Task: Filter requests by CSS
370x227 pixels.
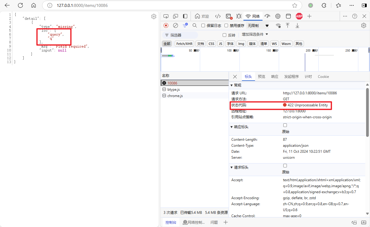Action: point(212,44)
